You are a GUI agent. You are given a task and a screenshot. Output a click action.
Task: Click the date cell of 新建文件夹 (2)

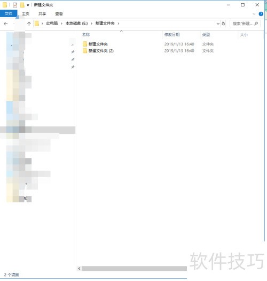(x=179, y=51)
